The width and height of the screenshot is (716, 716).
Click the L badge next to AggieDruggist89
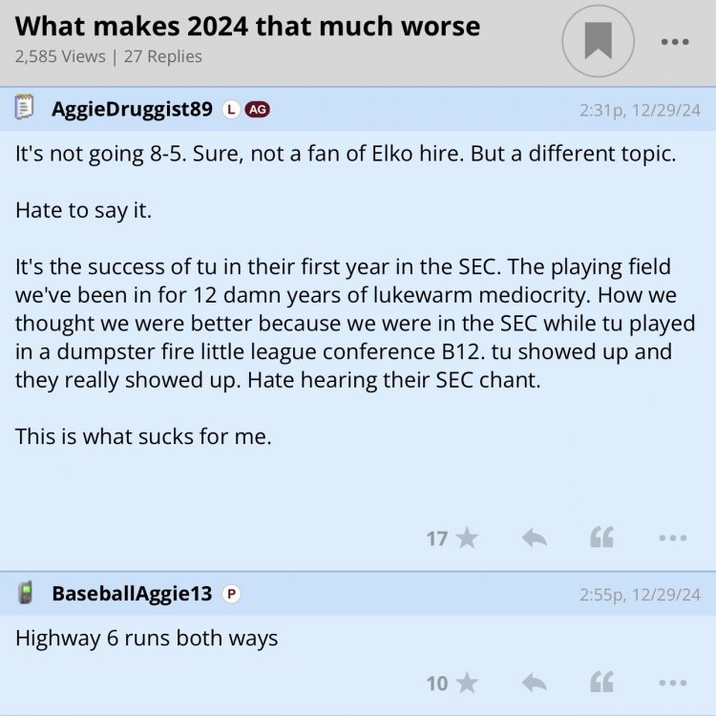(230, 109)
